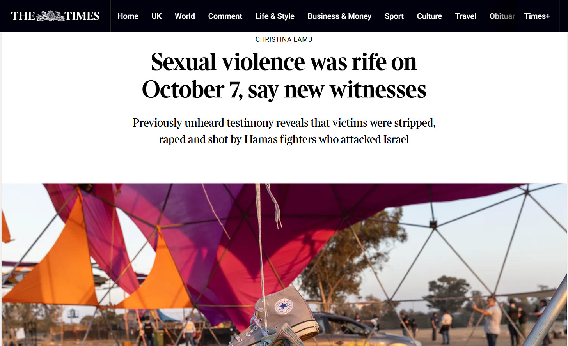The image size is (568, 346).
Task: Select the Comment section
Action: [x=225, y=16]
